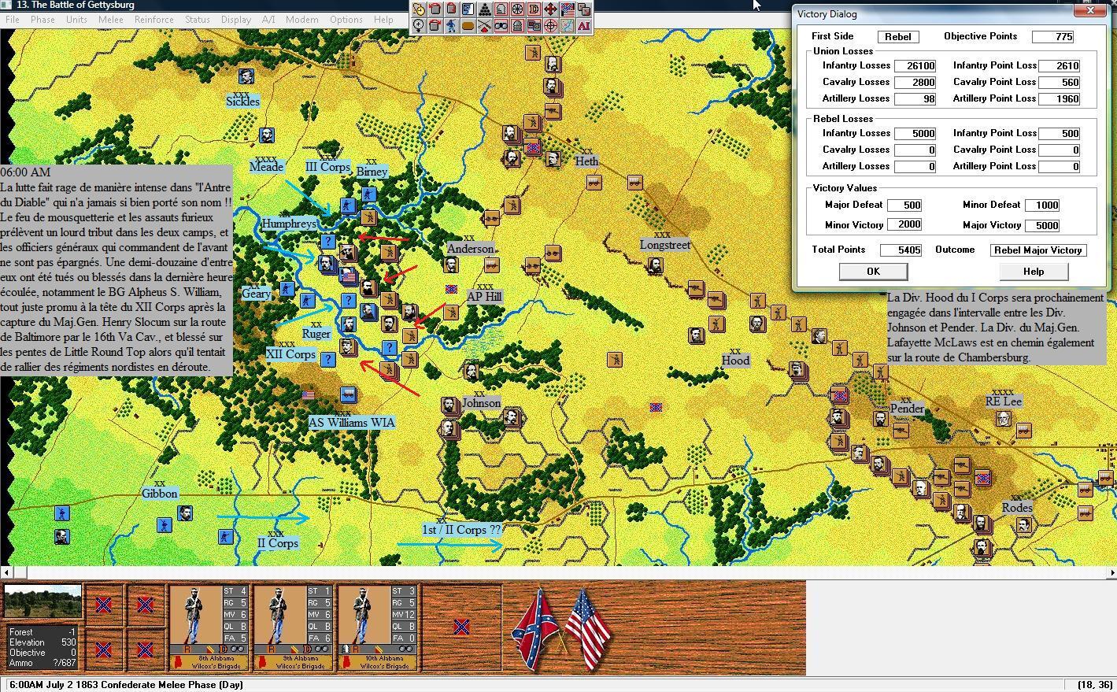This screenshot has width=1117, height=692.
Task: Click the AS Williams WIA map label
Action: (351, 423)
